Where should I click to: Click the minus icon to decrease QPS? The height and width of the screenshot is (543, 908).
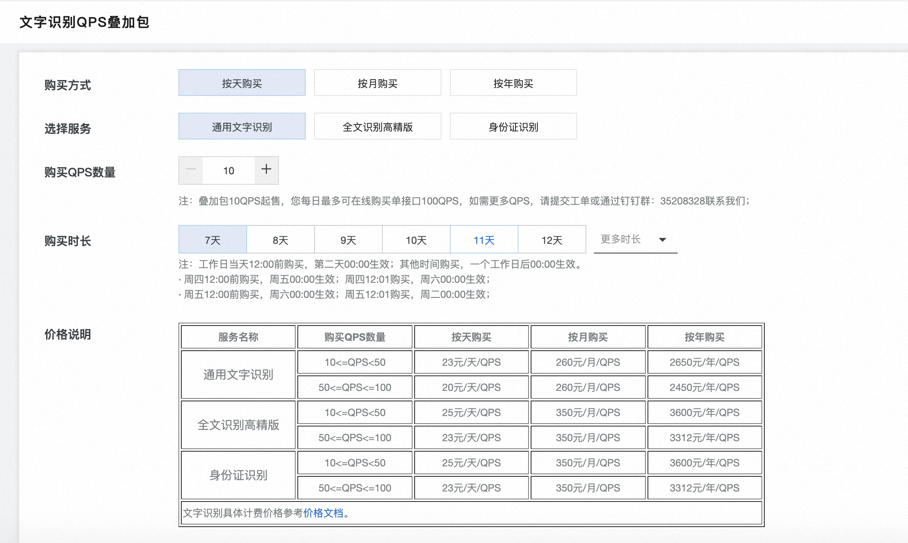(x=191, y=170)
